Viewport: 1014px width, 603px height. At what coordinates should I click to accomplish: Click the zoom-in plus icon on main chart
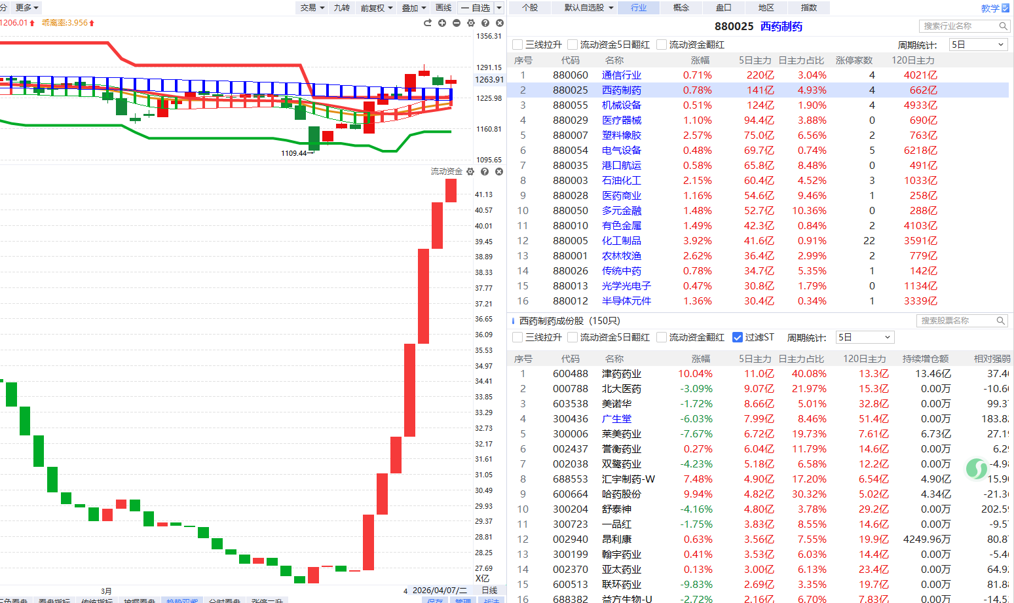[442, 23]
